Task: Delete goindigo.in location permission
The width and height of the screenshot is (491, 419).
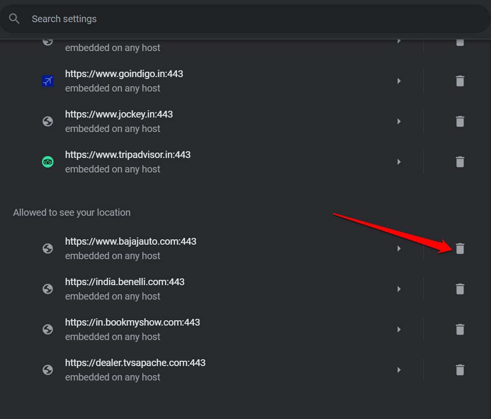Action: pos(460,81)
